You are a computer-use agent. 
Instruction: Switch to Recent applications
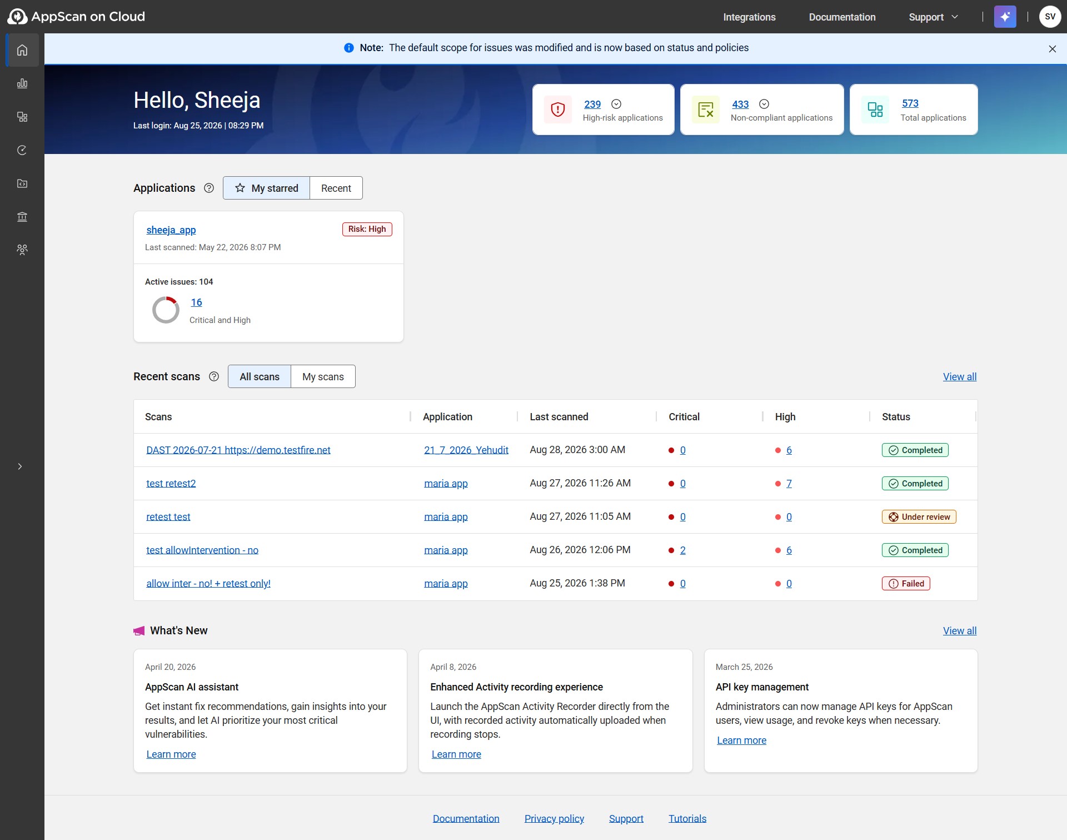click(x=336, y=188)
